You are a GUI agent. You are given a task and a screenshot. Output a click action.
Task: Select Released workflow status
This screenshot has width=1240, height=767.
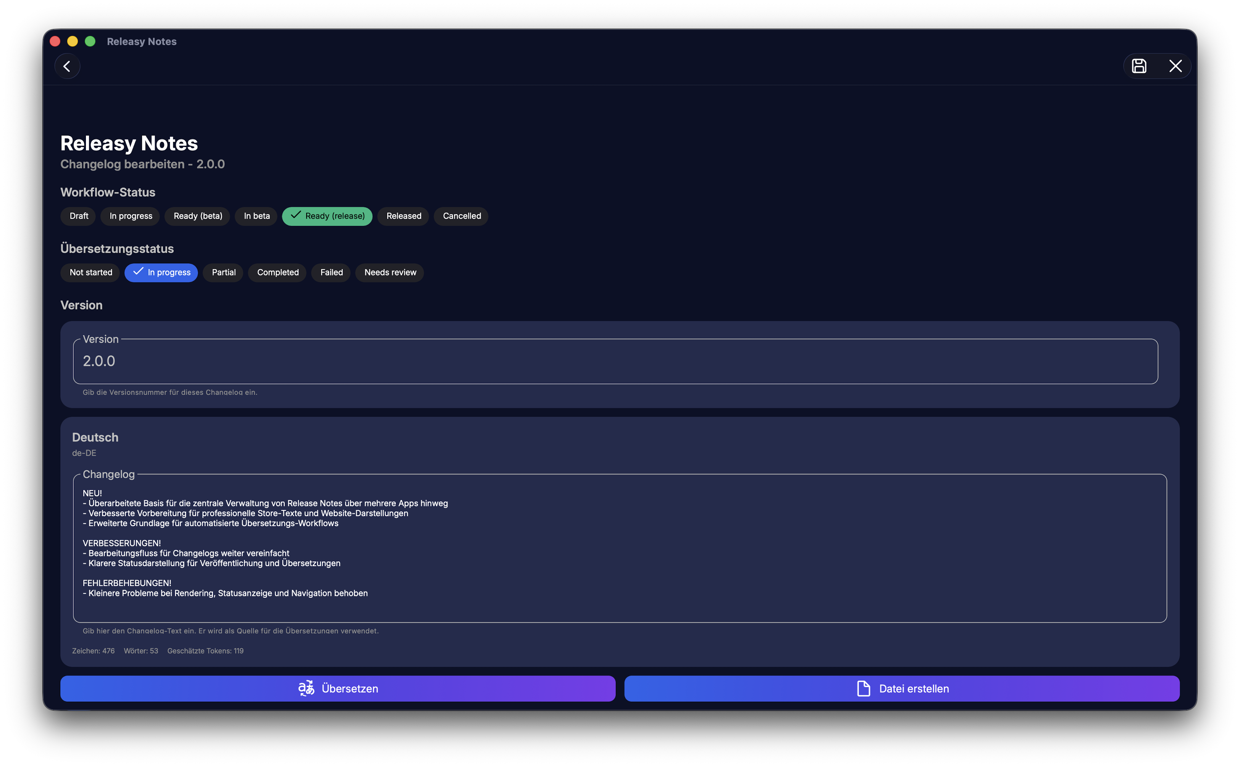pos(403,216)
